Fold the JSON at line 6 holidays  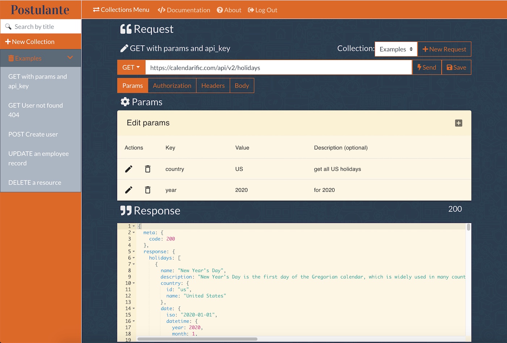click(x=134, y=258)
